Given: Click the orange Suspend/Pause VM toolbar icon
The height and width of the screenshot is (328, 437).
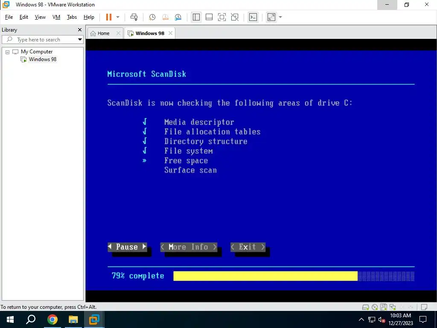Looking at the screenshot, I should click(109, 17).
